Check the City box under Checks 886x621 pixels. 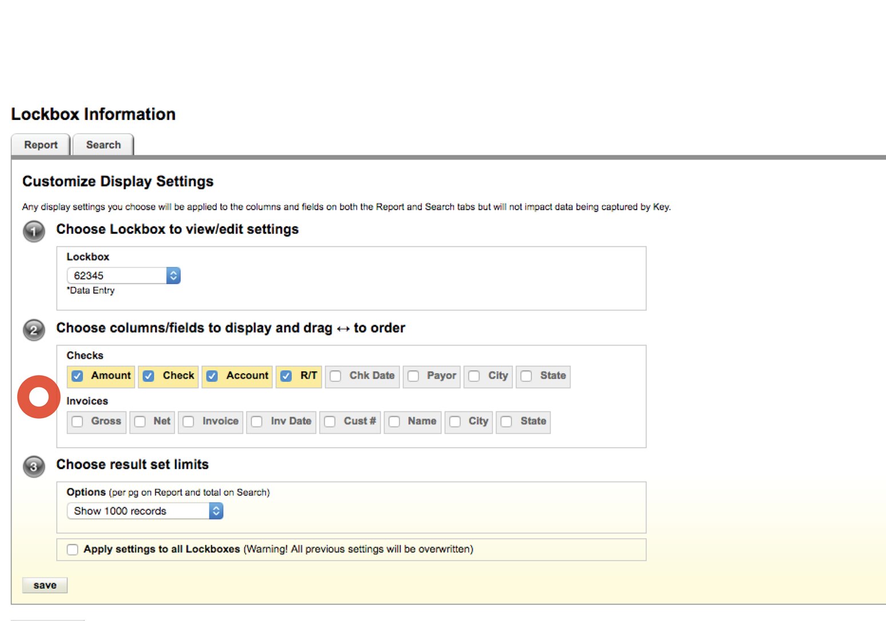point(474,376)
